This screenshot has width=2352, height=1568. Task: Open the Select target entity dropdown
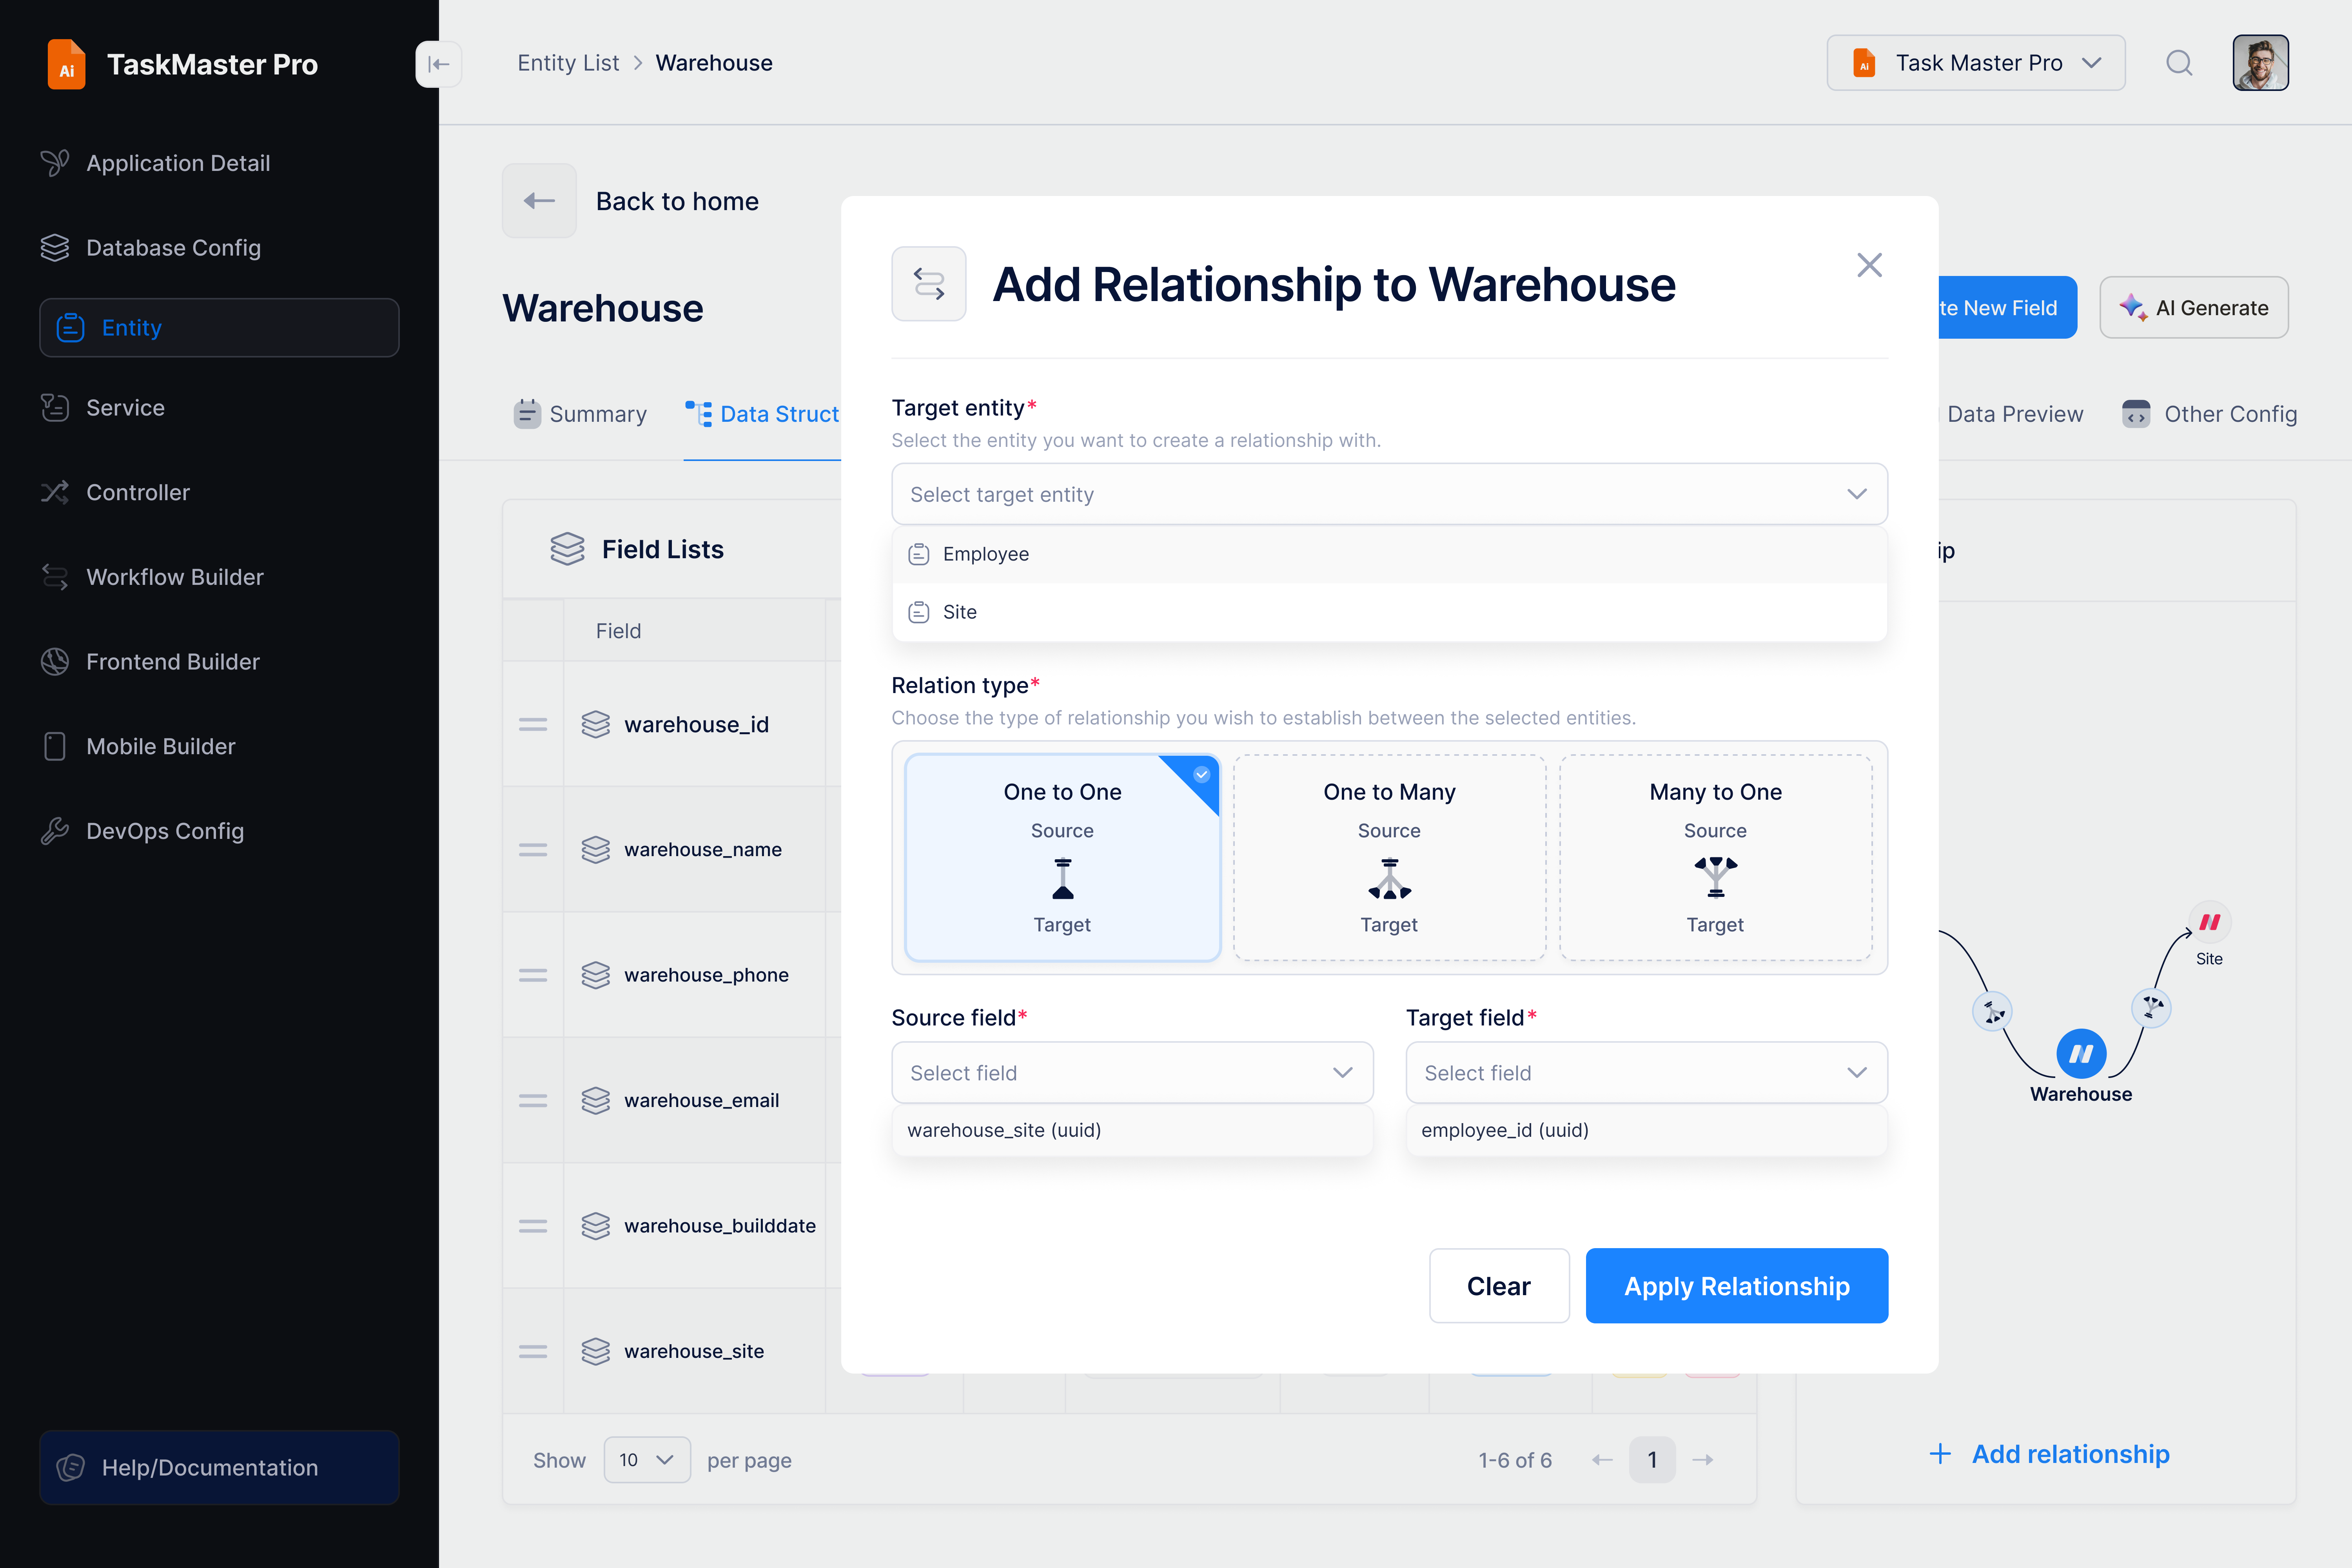1389,494
